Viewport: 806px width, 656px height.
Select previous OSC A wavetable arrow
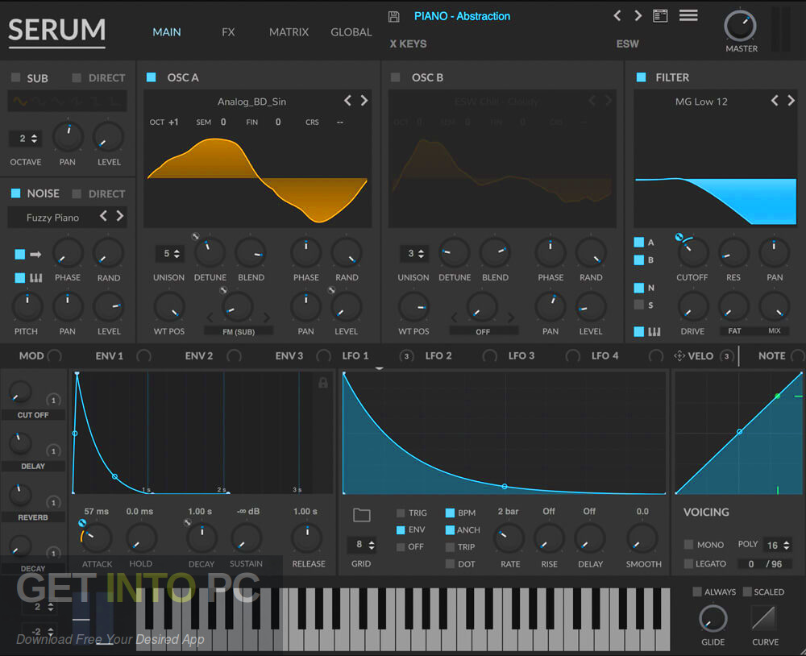(x=347, y=101)
